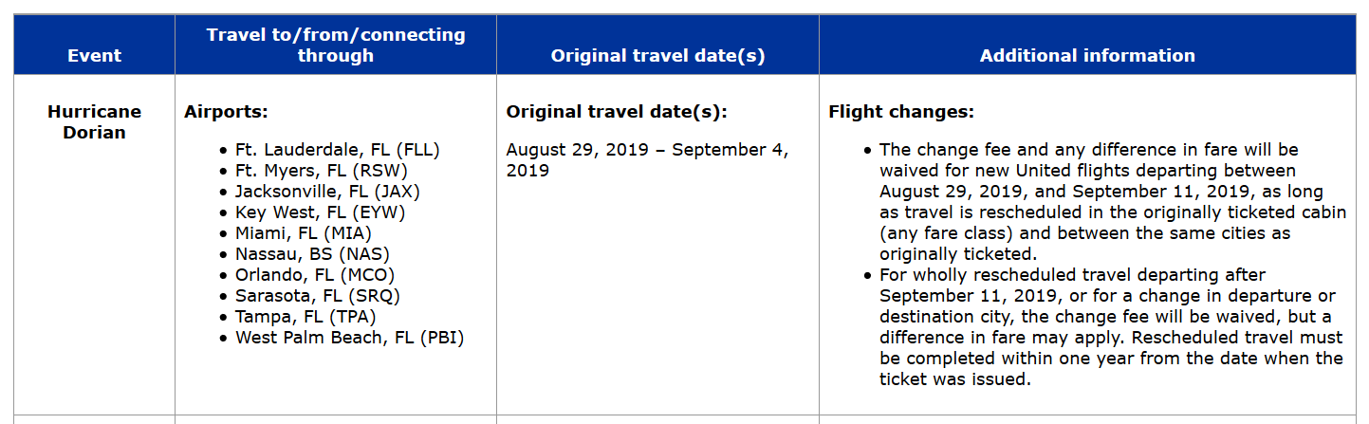Image resolution: width=1369 pixels, height=424 pixels.
Task: Click Nassau, BS (NAS) airport entry
Action: point(312,254)
